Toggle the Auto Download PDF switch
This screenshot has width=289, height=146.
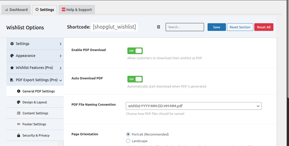pyautogui.click(x=135, y=79)
